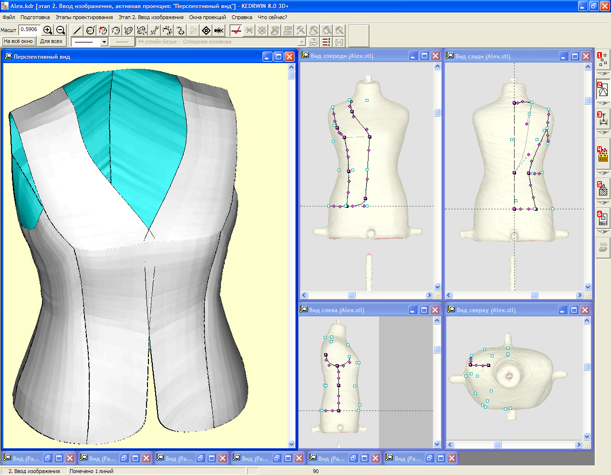
Task: Click the Масшт scale input field
Action: 29,30
